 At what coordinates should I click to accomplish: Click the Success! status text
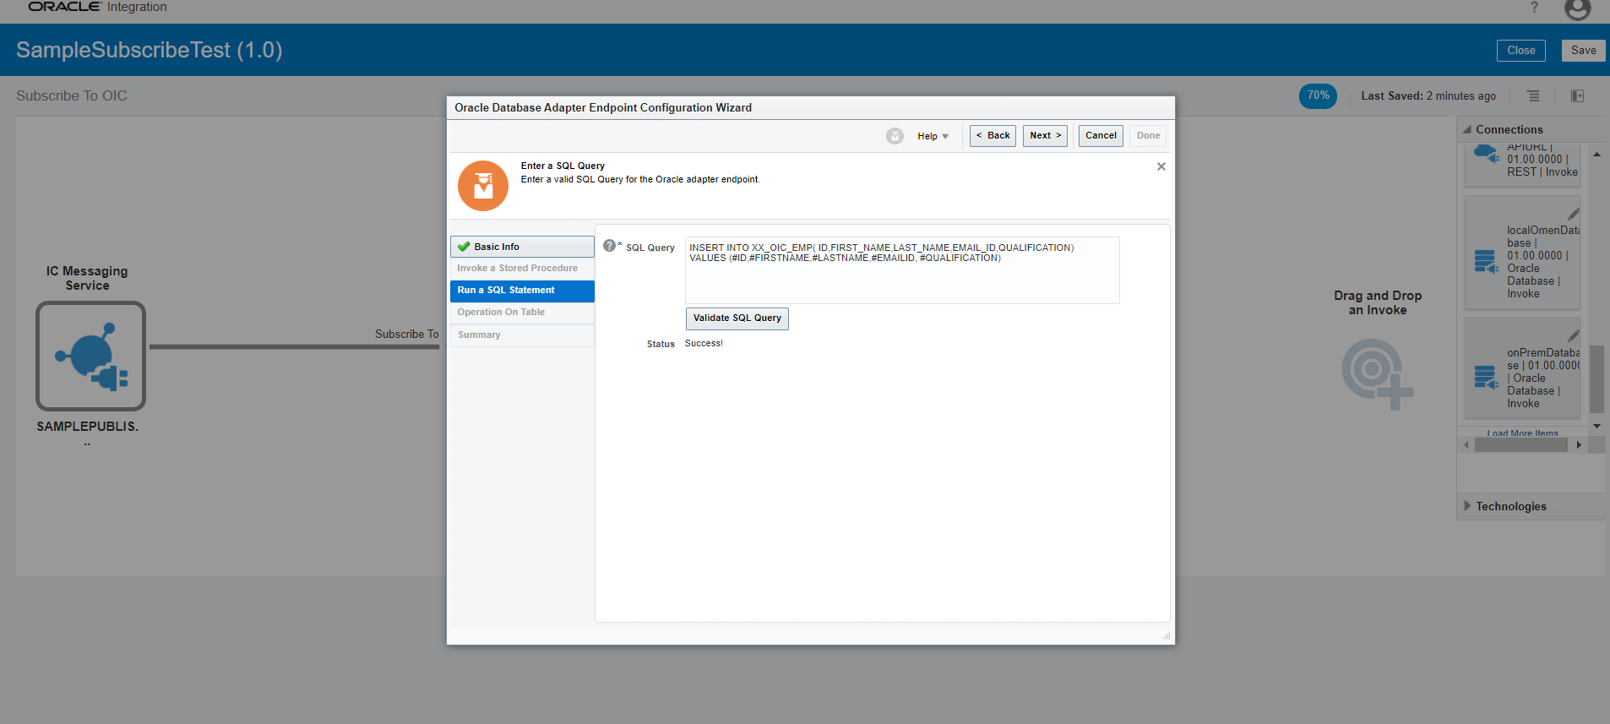point(704,344)
